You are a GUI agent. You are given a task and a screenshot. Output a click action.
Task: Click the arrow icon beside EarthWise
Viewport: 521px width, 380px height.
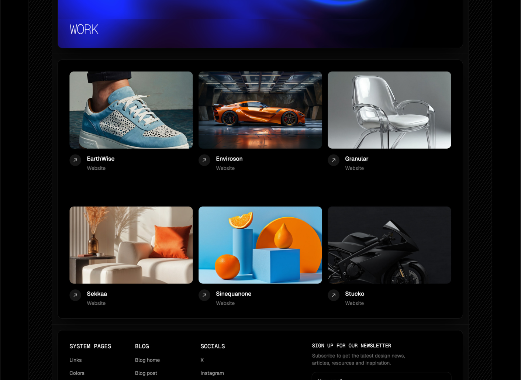pyautogui.click(x=75, y=160)
